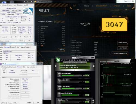Screen dimensions: 136x104
Task: Click the Intel Pentium logo in CPU-Z
Action: (x=28, y=11)
